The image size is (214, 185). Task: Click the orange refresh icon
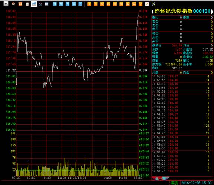click(x=20, y=4)
